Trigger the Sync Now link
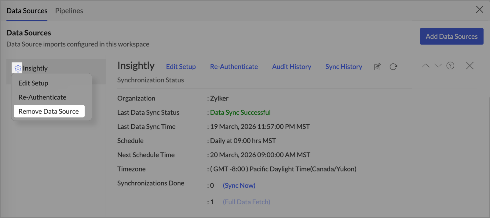This screenshot has width=490, height=218. 239,185
